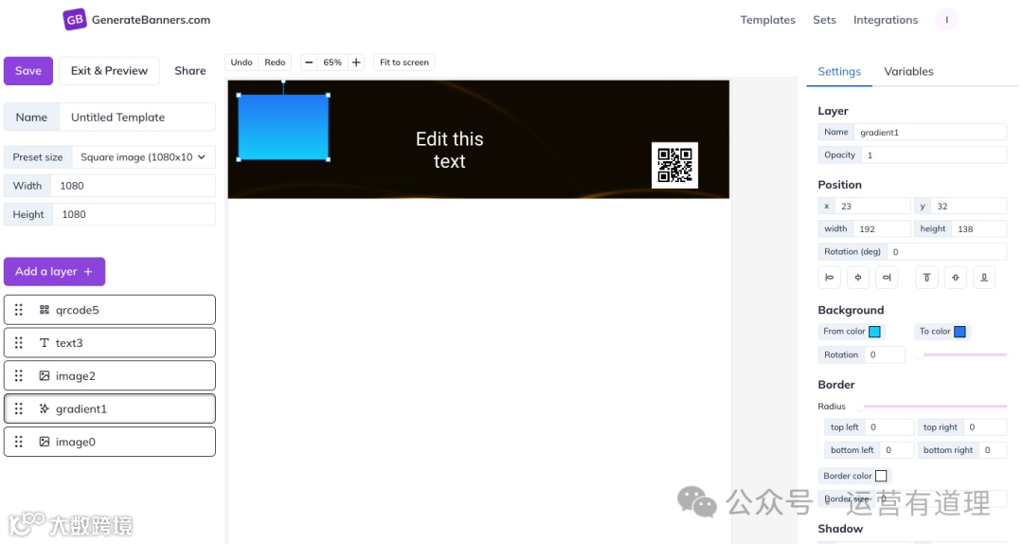Click the image icon of image2
This screenshot has width=1023, height=544.
click(x=45, y=376)
